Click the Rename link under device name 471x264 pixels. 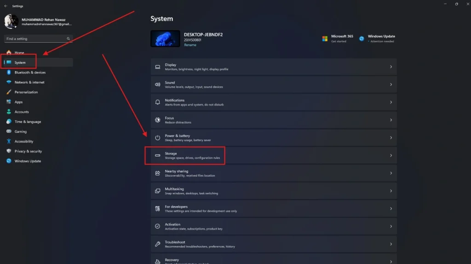190,45
